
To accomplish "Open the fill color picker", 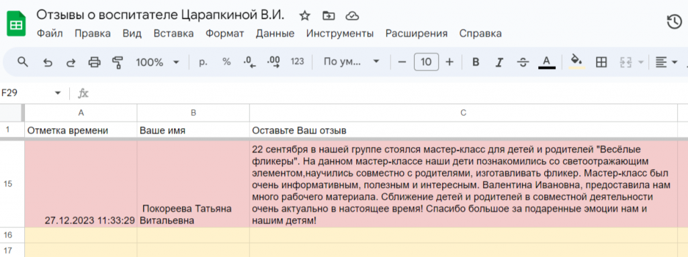I will click(577, 62).
